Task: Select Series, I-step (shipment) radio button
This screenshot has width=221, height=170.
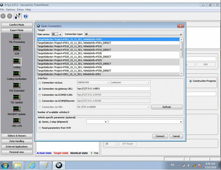Action: (x=40, y=122)
